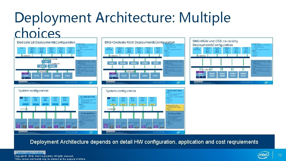The height and width of the screenshot is (161, 286).
Task: Click the 'RGW2 OSD2' box in co-locality diagram
Action: click(212, 75)
